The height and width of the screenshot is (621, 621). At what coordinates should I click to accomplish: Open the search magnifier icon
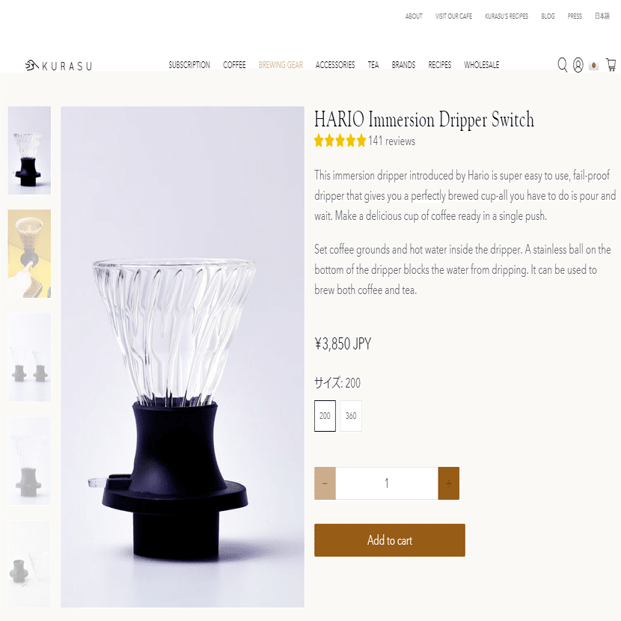click(x=563, y=65)
